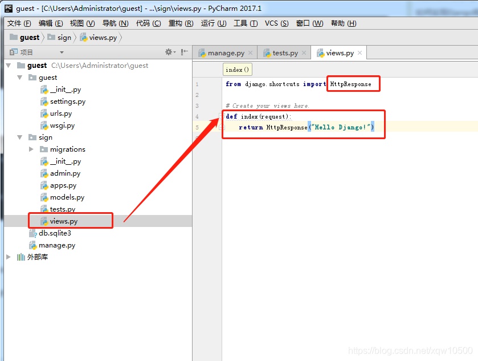The image size is (478, 361).
Task: Open the 编辑 (E) menu
Action: pos(51,23)
